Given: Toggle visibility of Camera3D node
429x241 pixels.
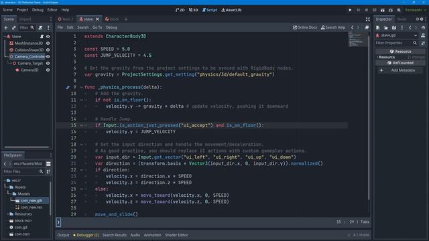Looking at the screenshot, I should point(48,70).
